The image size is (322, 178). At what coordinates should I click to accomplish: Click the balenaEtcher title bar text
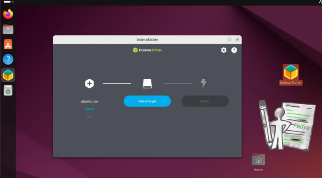pos(147,39)
